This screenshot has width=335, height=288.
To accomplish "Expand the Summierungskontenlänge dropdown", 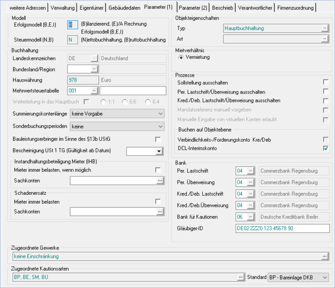I will 160,114.
